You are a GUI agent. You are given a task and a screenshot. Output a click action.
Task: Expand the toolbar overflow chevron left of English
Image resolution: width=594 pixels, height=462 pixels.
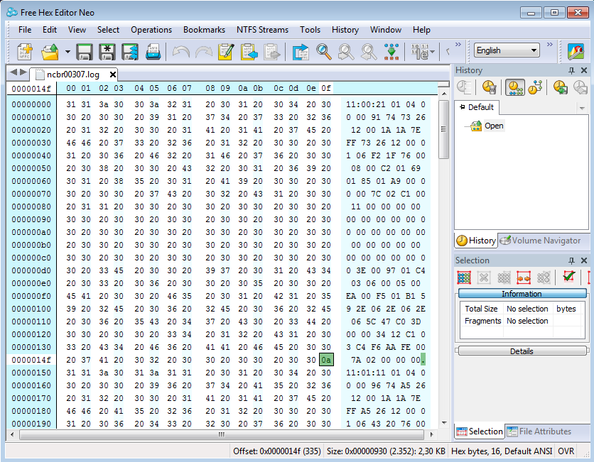point(458,44)
